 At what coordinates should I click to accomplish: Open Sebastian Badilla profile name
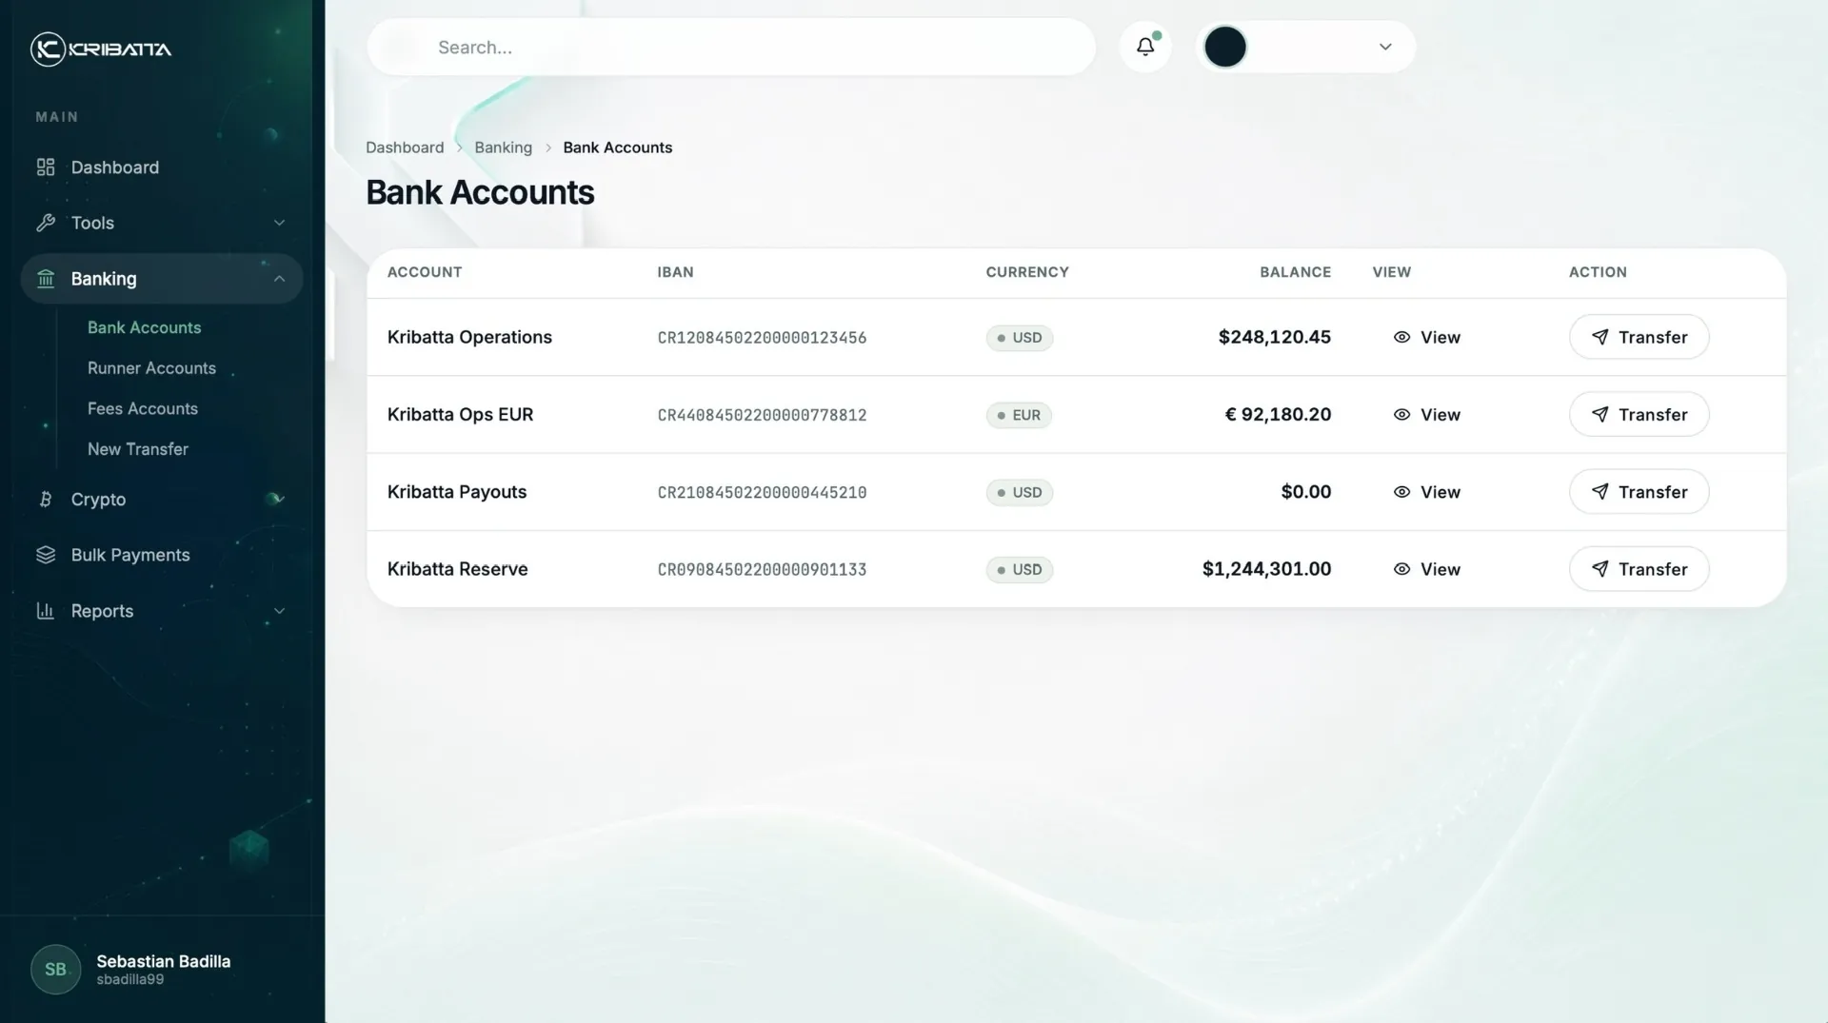163,961
